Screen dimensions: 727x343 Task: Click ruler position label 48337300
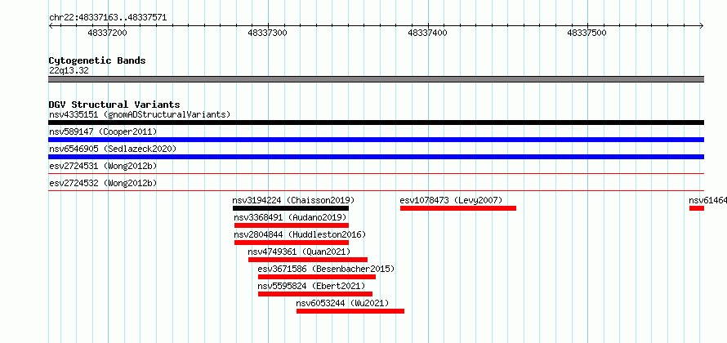268,33
